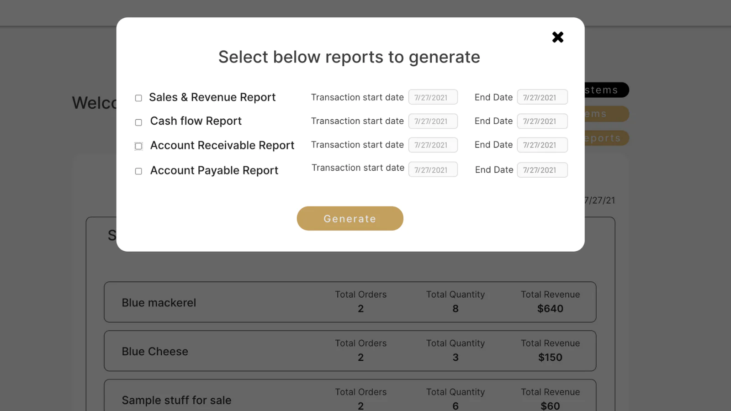Click the Reports button behind the dialog

[x=606, y=138]
